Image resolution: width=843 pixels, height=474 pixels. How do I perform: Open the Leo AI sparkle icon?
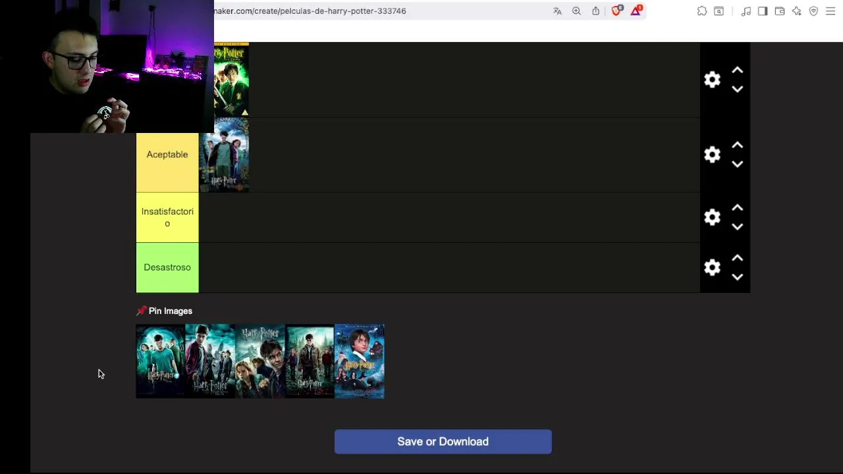[x=797, y=11]
